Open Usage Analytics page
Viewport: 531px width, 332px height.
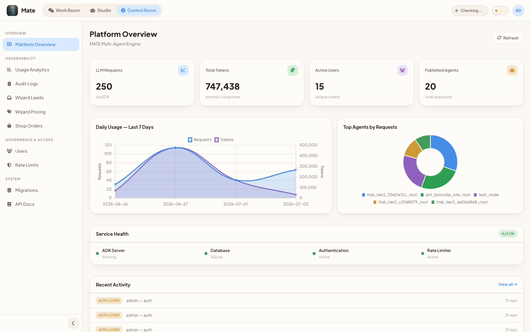point(41,70)
